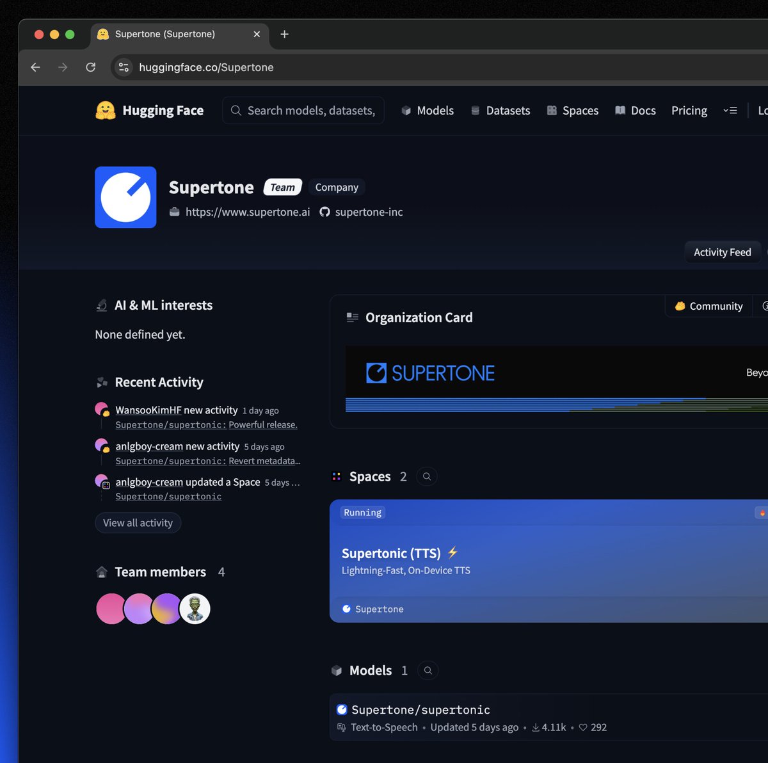Click 'Lightning-Fast, On-Device TTS' description text

(406, 570)
